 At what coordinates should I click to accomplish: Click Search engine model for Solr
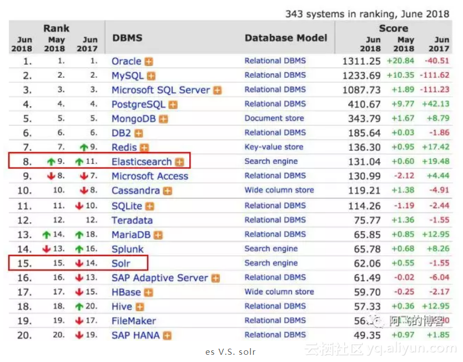[271, 263]
